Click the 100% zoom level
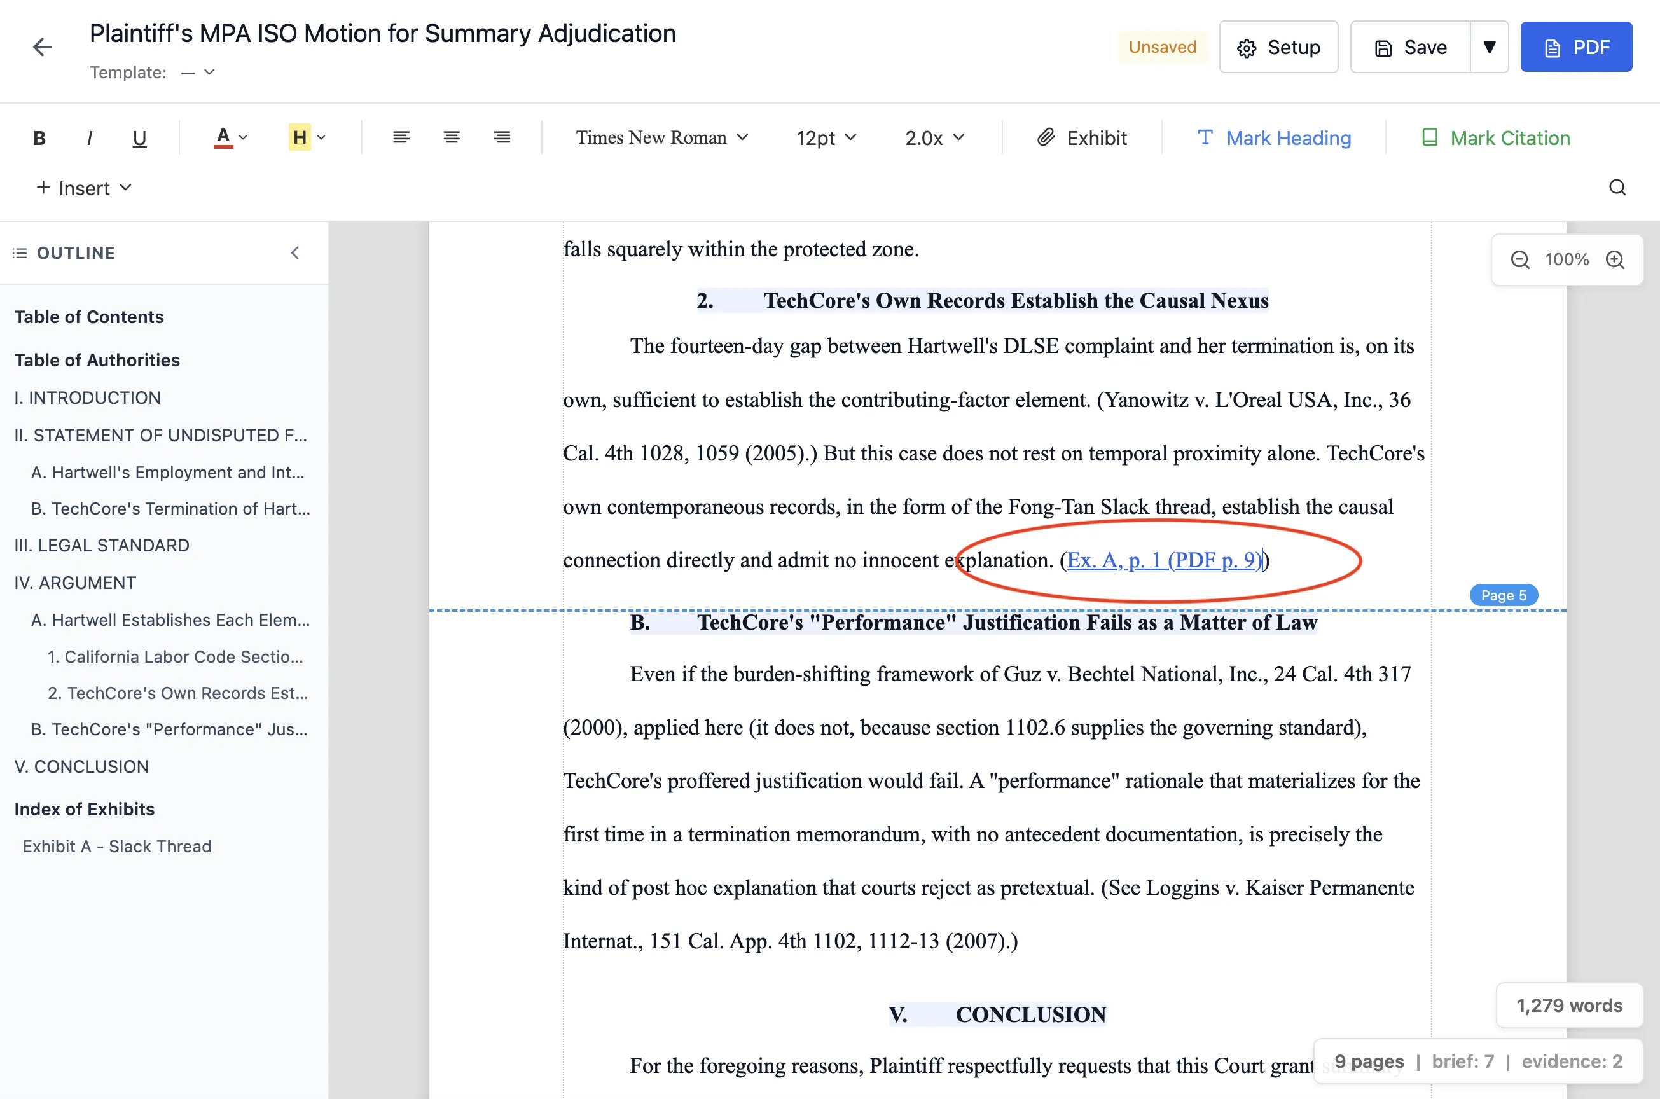Viewport: 1660px width, 1099px height. (x=1568, y=260)
